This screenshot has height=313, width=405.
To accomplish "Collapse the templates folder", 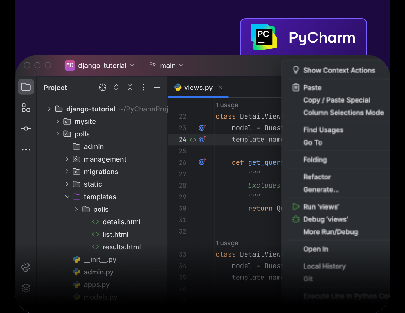I will tap(67, 197).
